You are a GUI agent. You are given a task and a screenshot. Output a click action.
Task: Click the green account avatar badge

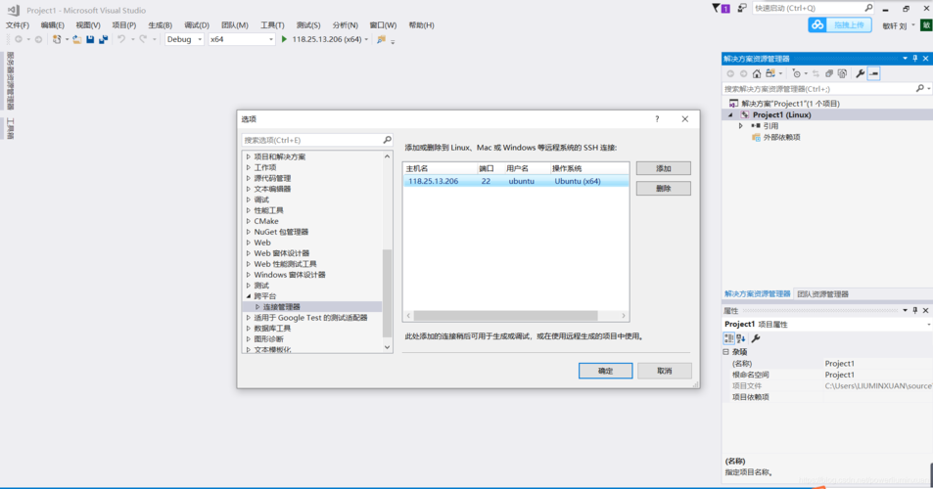tap(926, 25)
